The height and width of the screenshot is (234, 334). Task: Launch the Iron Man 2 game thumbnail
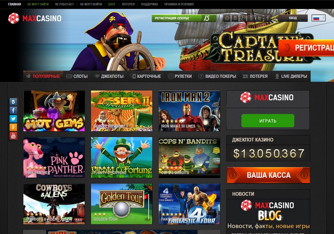point(190,111)
